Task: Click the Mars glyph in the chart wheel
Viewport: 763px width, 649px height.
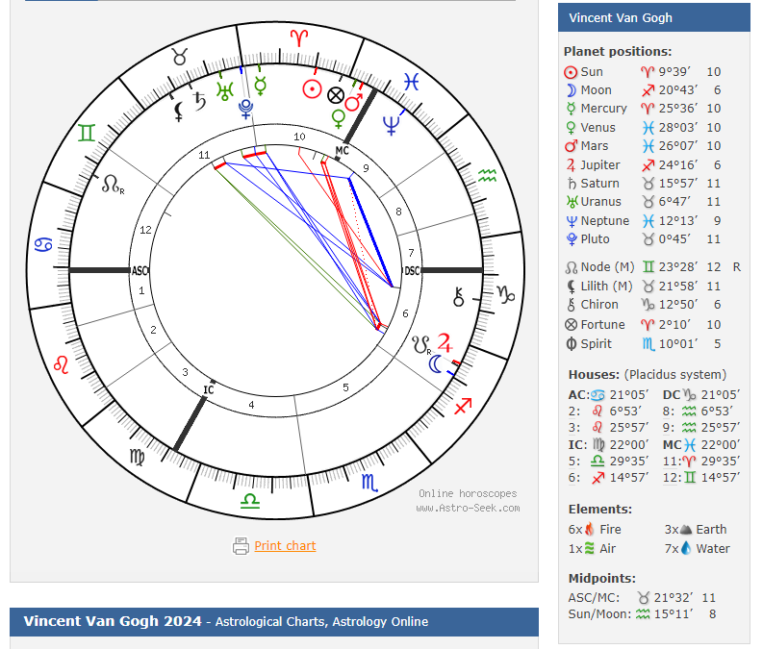Action: pos(354,102)
